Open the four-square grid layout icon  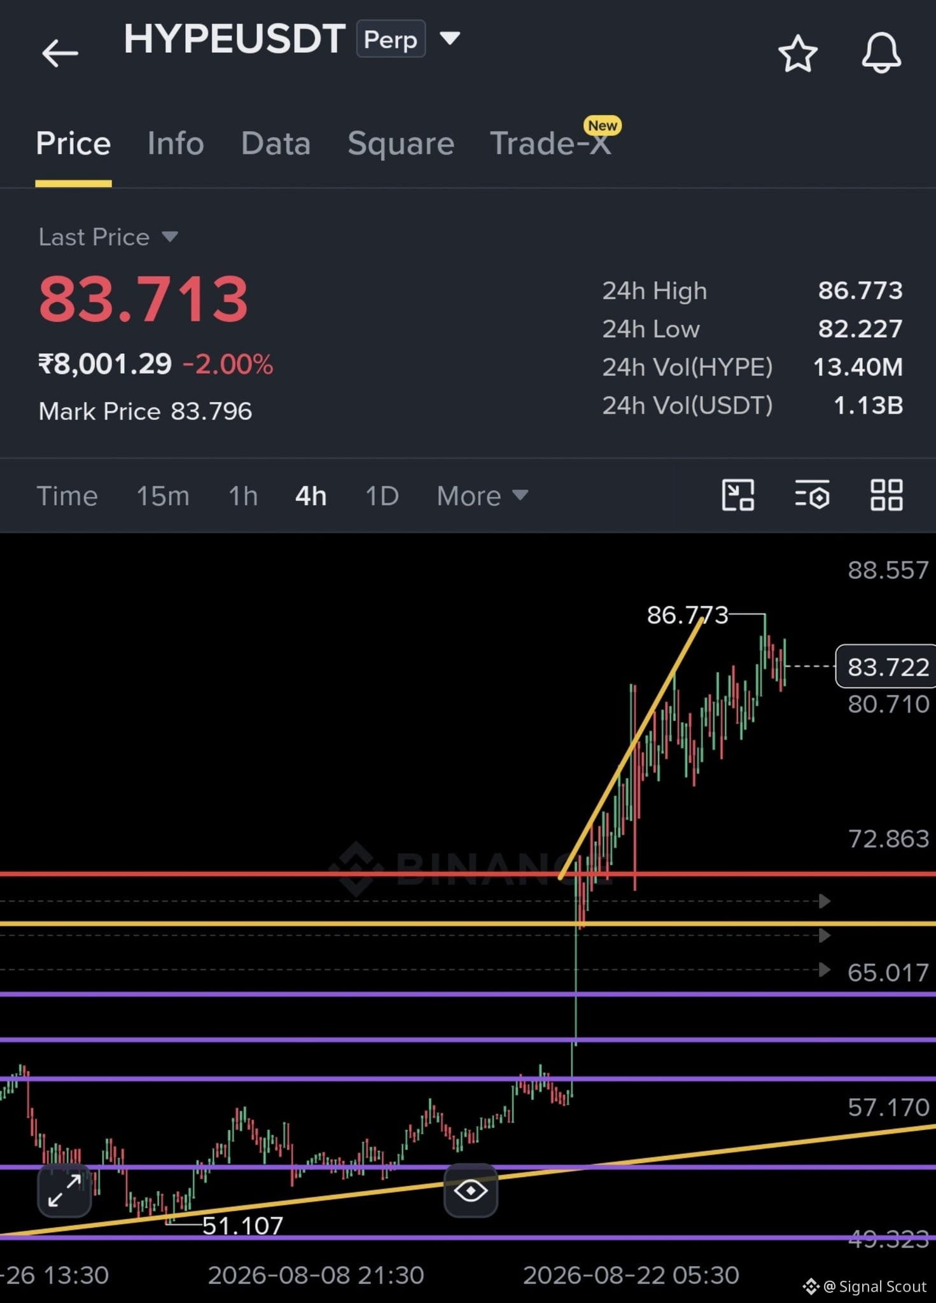pyautogui.click(x=886, y=495)
